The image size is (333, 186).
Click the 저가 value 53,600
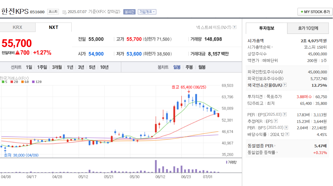point(134,54)
